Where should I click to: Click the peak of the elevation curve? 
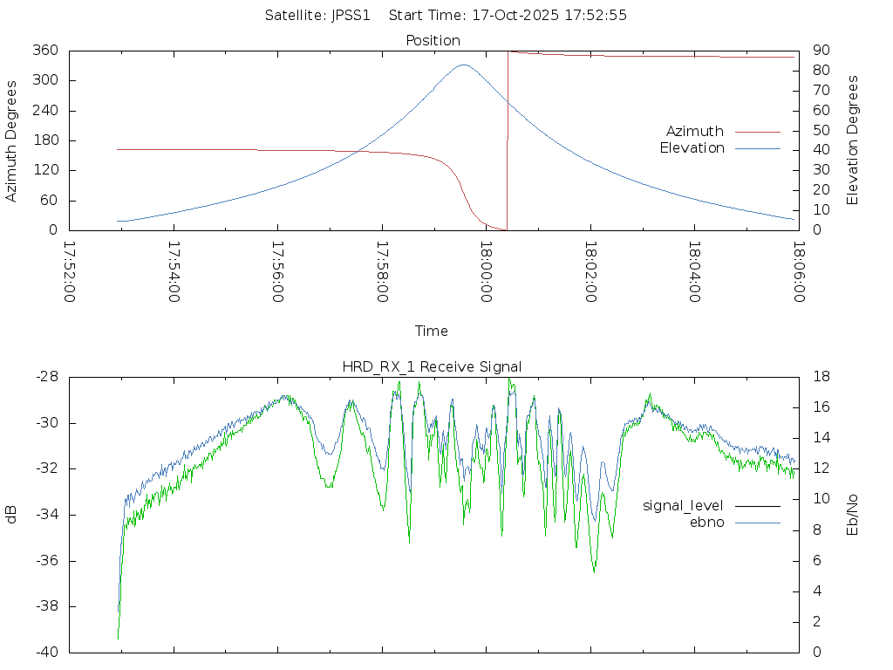tap(463, 65)
